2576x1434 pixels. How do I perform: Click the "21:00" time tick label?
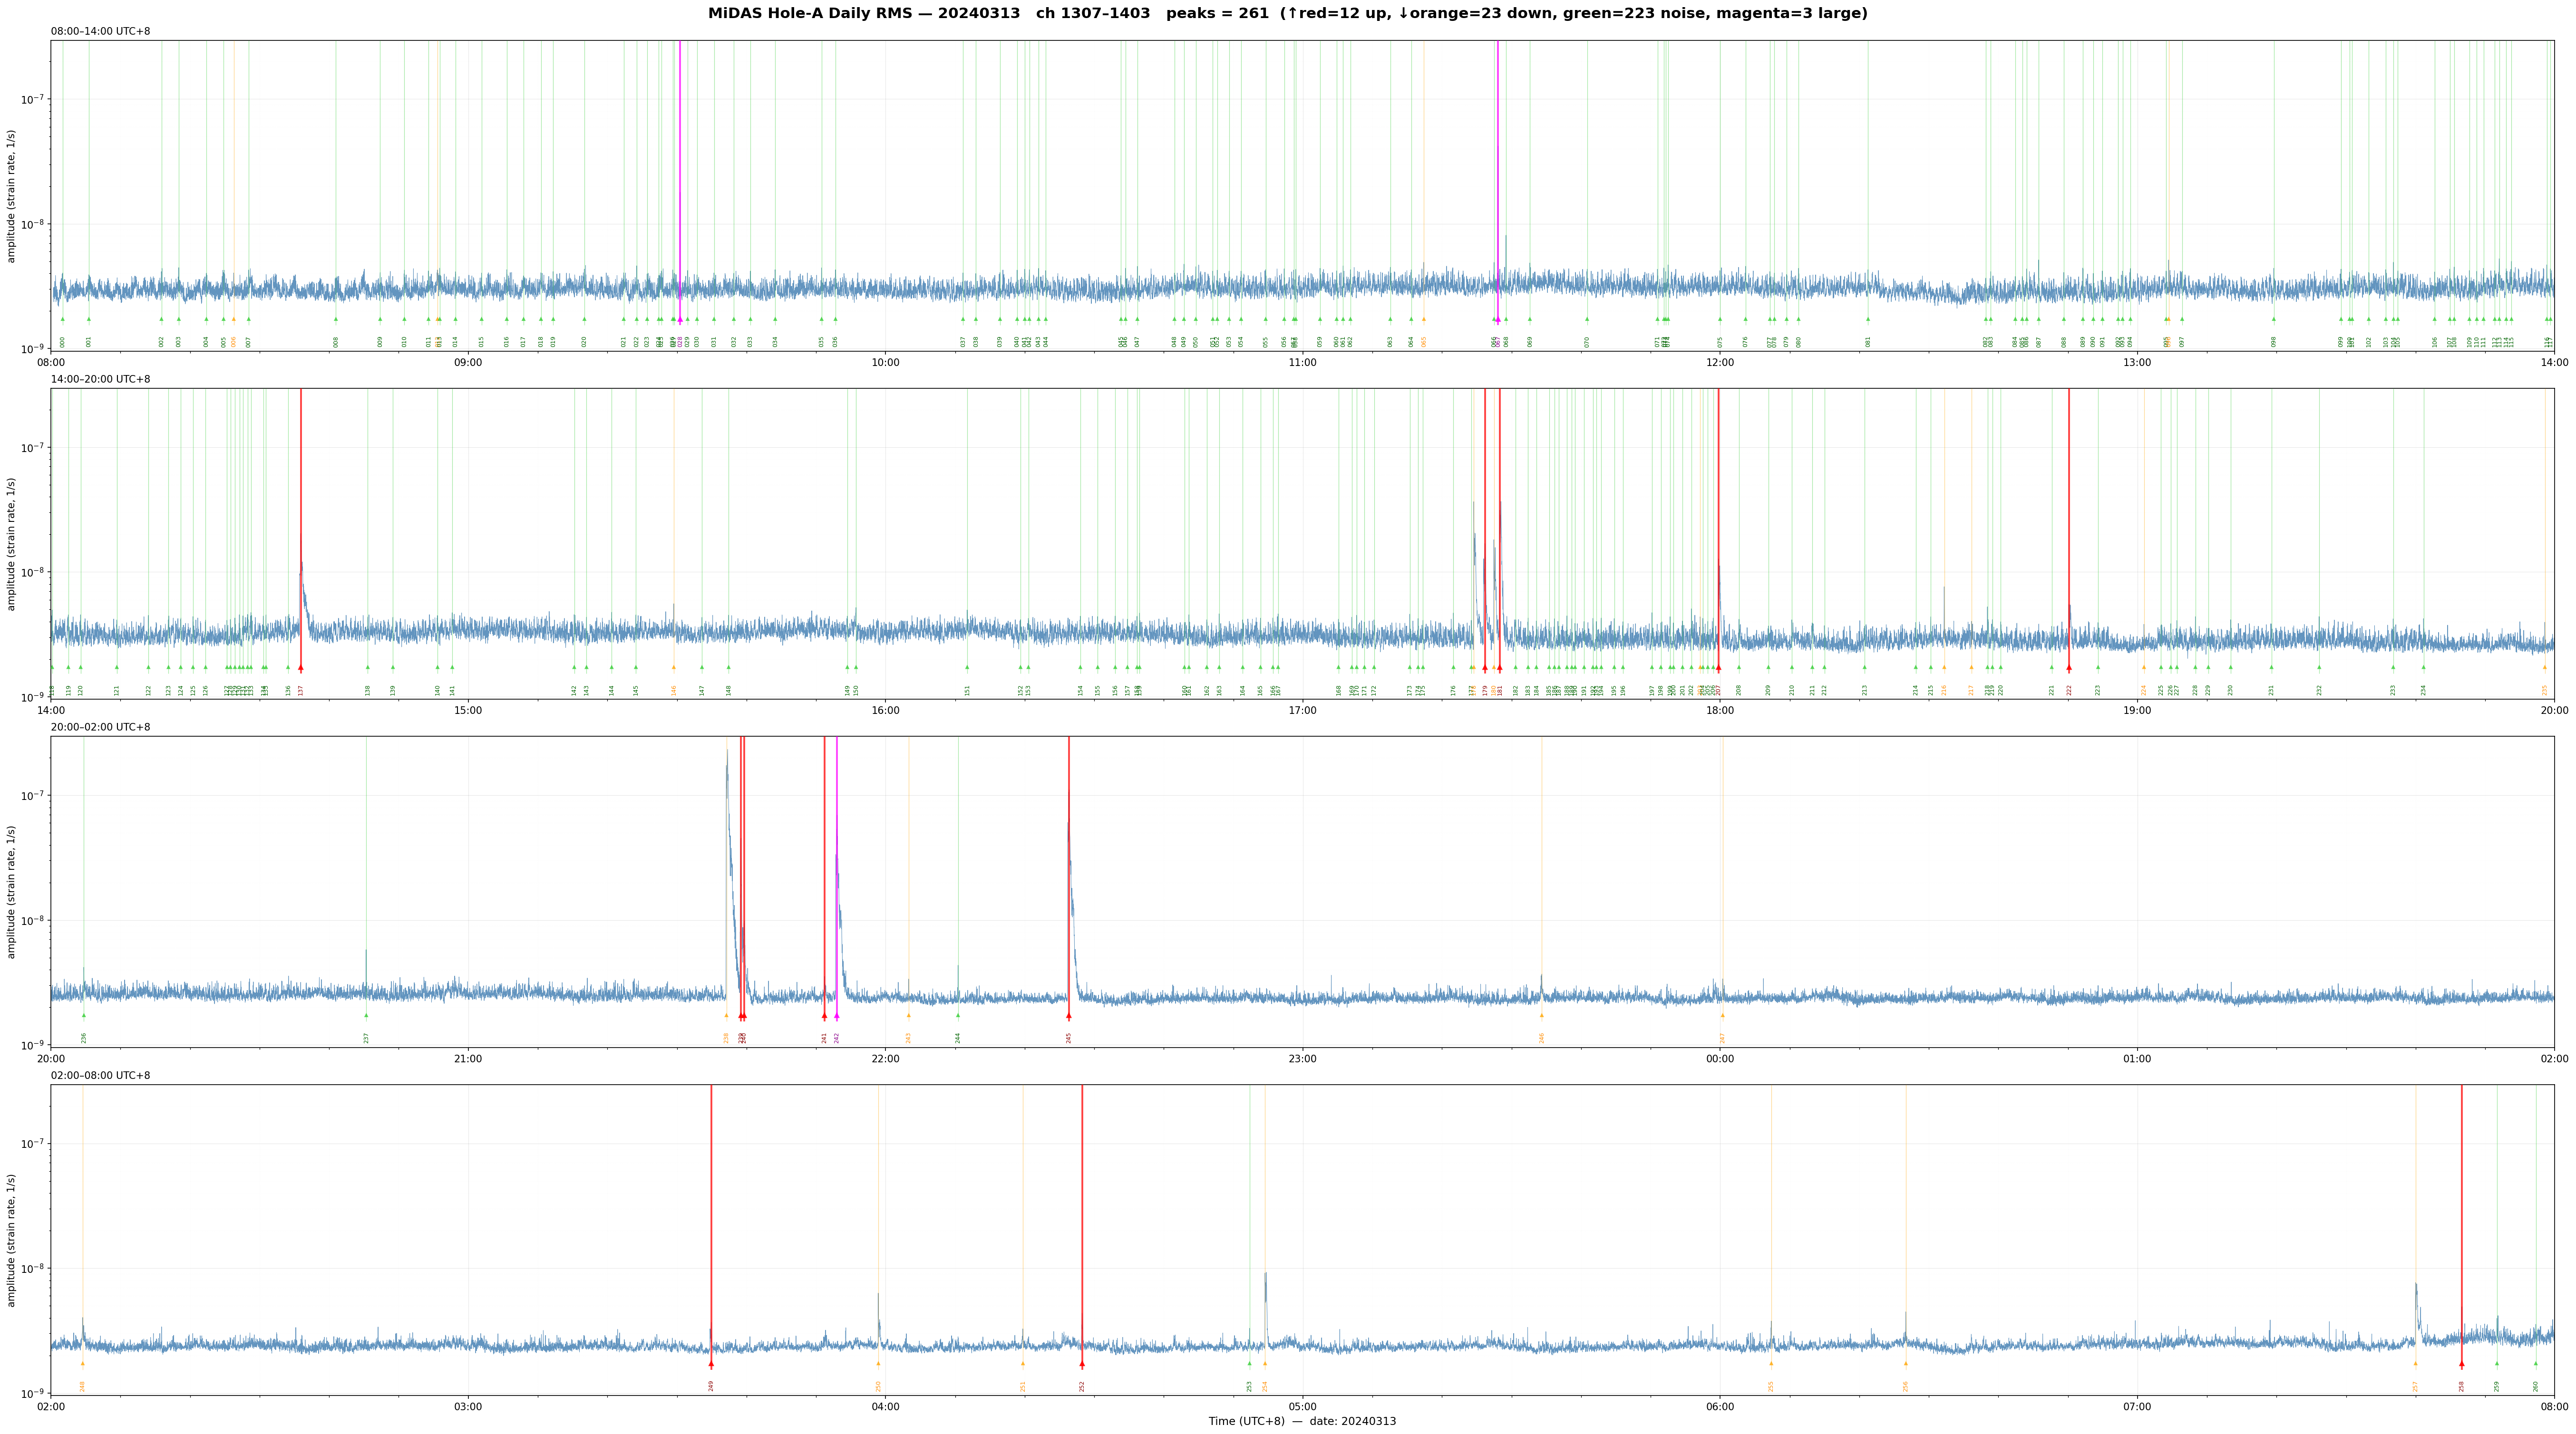click(x=468, y=1058)
